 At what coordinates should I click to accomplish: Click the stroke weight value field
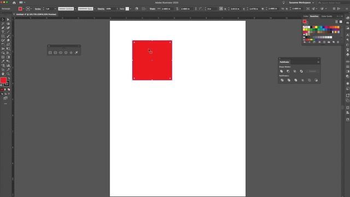point(49,9)
